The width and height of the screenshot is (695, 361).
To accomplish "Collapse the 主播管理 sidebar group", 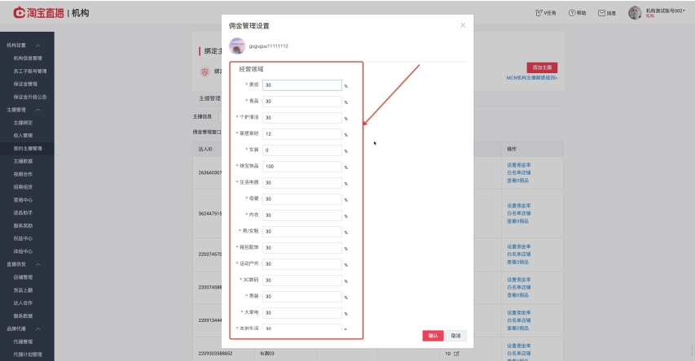I will click(x=38, y=110).
